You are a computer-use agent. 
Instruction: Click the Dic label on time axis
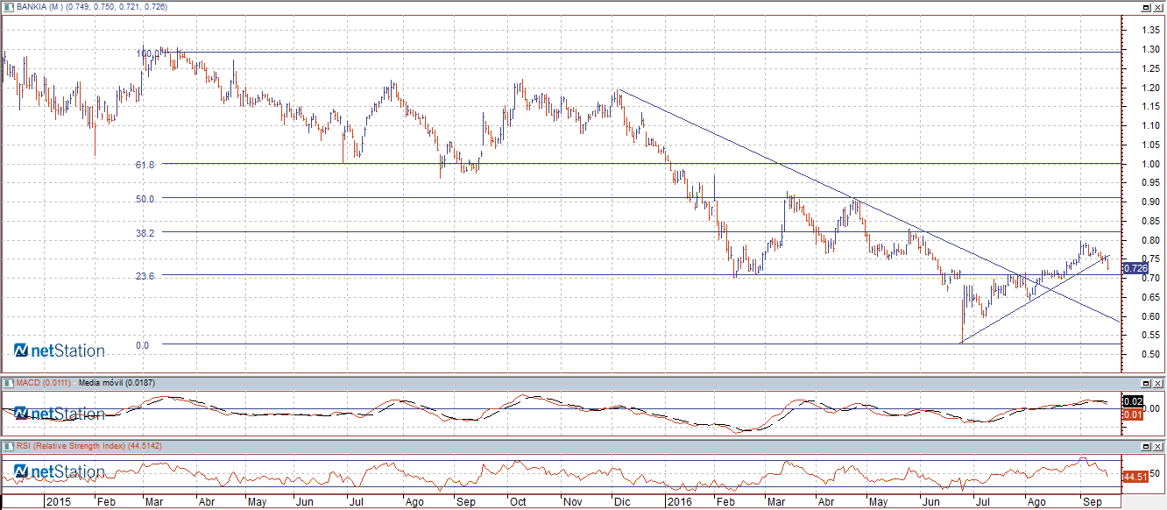click(x=622, y=503)
